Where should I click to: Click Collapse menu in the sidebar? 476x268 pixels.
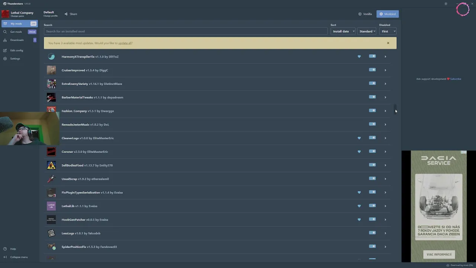[x=19, y=257]
